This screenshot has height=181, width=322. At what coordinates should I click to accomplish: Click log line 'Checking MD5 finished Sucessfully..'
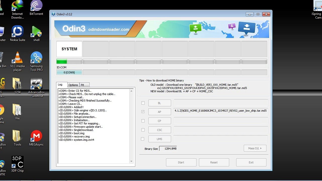click(x=85, y=101)
